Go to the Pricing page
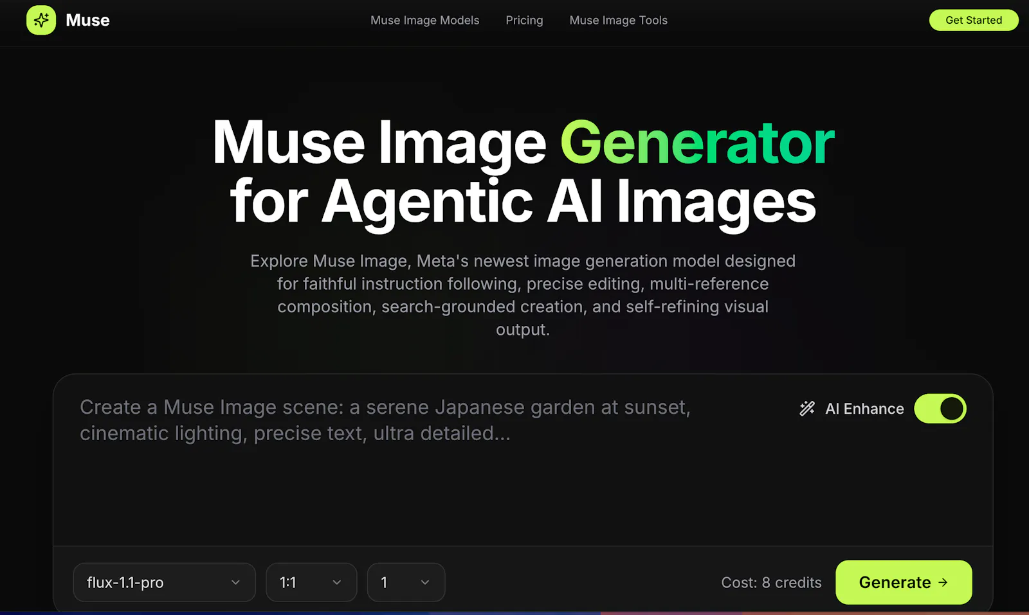Viewport: 1029px width, 615px height. tap(524, 20)
